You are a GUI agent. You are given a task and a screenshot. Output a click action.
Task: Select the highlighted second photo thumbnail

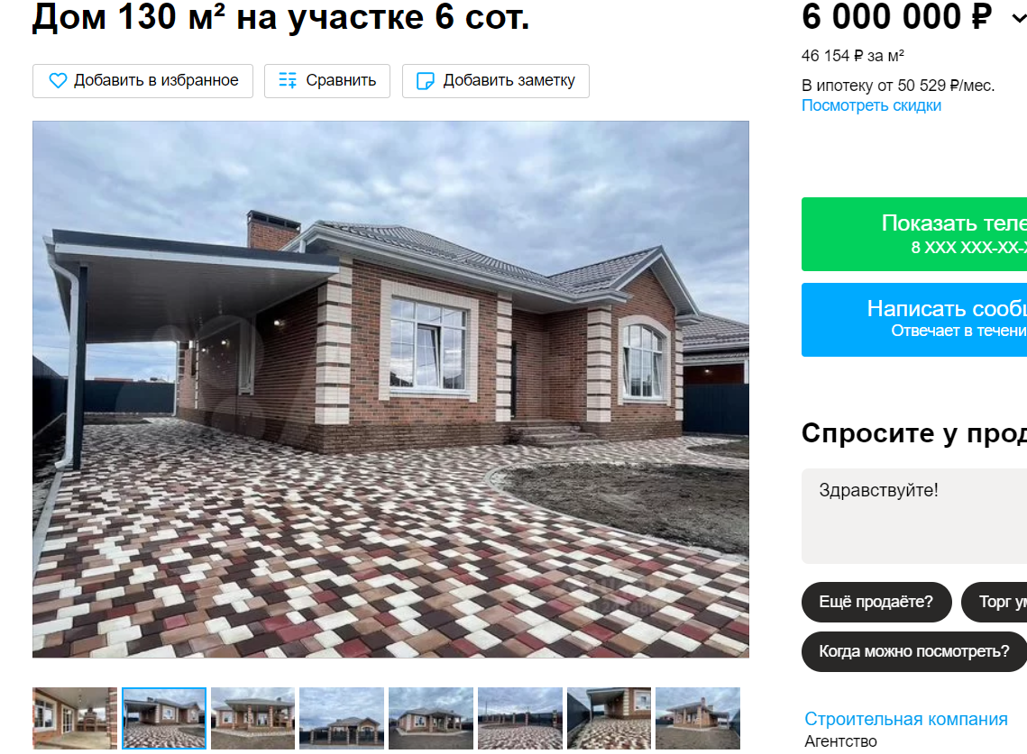164,718
